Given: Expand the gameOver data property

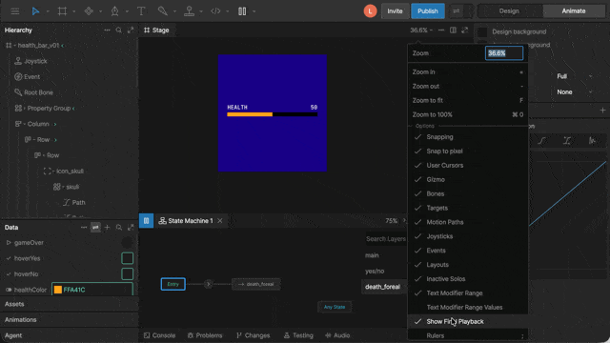Looking at the screenshot, I should 9,243.
